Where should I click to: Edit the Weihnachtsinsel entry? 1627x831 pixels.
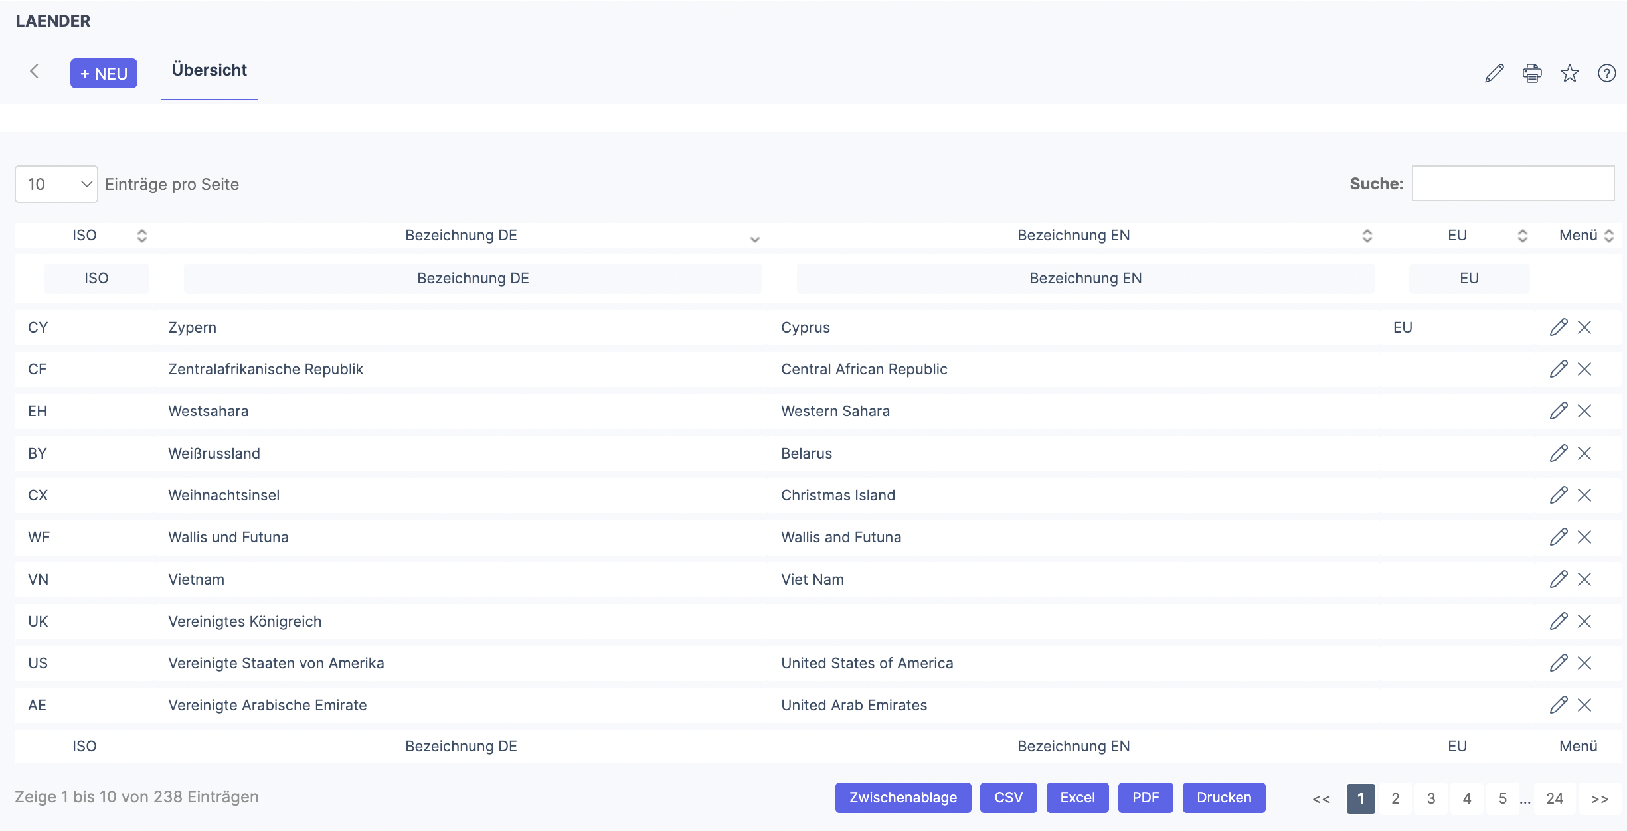coord(1559,495)
